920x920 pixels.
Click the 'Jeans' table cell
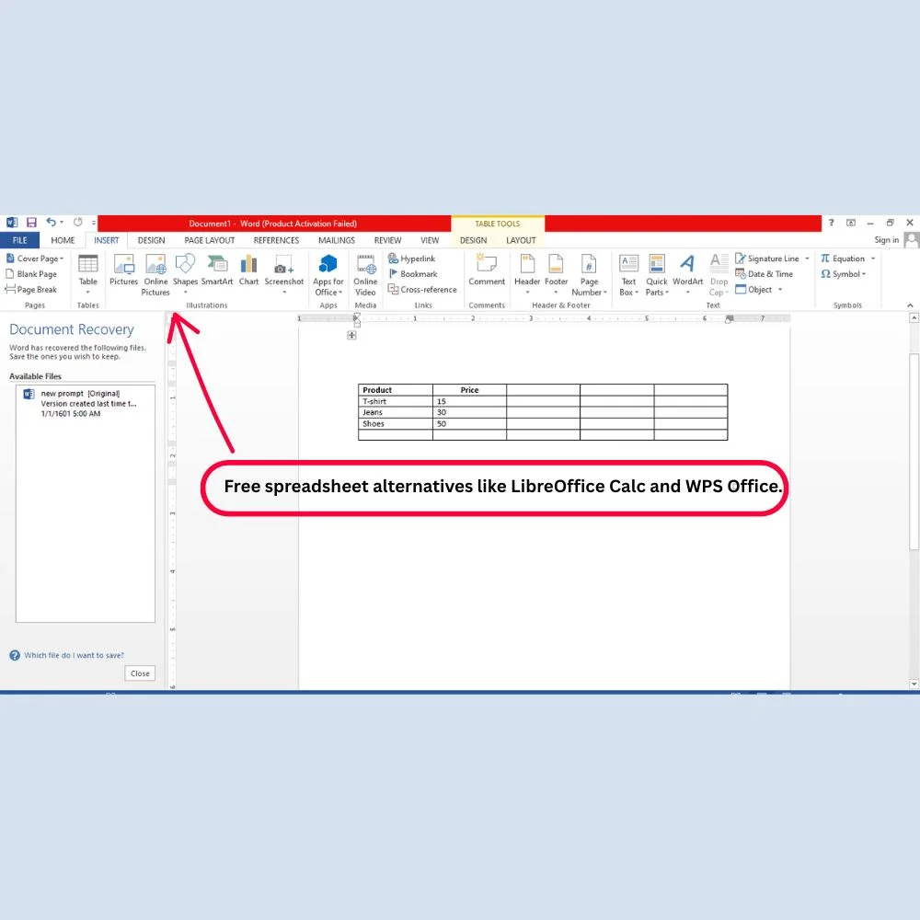click(396, 412)
